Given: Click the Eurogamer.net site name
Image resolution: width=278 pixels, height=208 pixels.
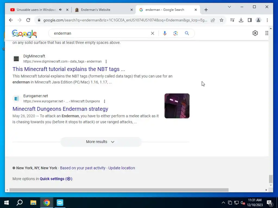Looking at the screenshot, I should coord(36,96).
